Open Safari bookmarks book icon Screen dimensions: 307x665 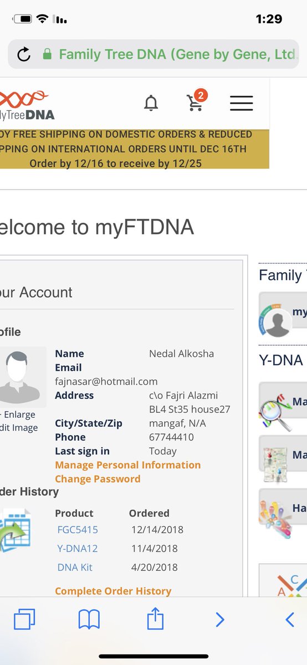point(89,619)
